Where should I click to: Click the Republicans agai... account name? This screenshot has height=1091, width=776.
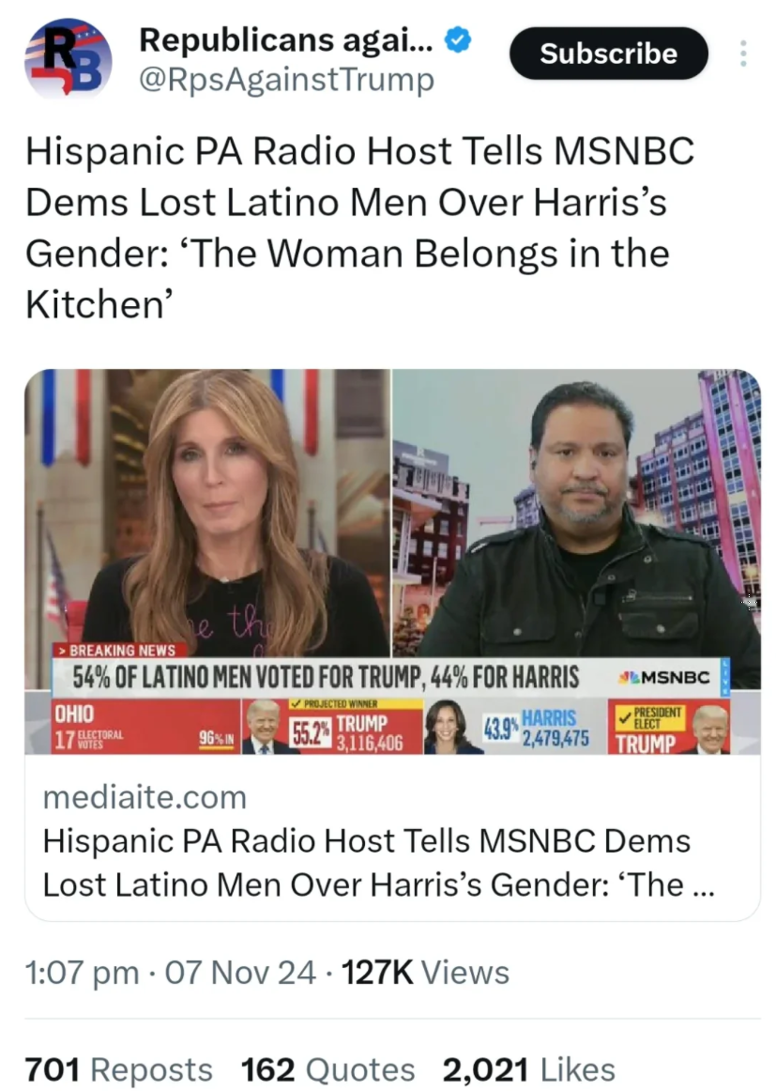[x=286, y=40]
